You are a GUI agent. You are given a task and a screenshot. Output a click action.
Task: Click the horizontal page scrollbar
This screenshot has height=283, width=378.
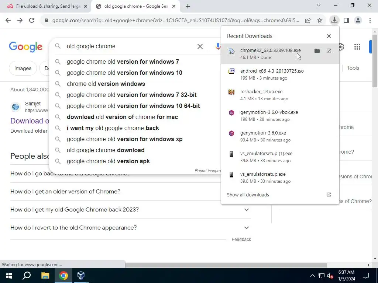pyautogui.click(x=226, y=265)
